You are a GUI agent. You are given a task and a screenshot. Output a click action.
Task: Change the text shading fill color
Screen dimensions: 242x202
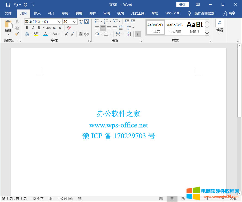tap(97, 34)
